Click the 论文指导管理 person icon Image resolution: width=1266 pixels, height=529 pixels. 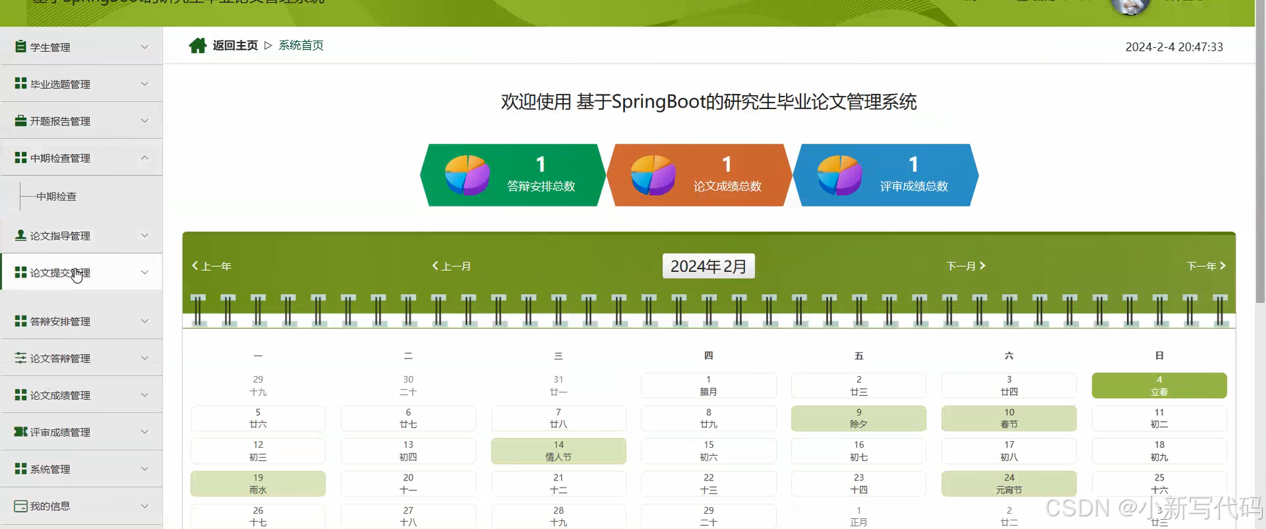pyautogui.click(x=21, y=235)
